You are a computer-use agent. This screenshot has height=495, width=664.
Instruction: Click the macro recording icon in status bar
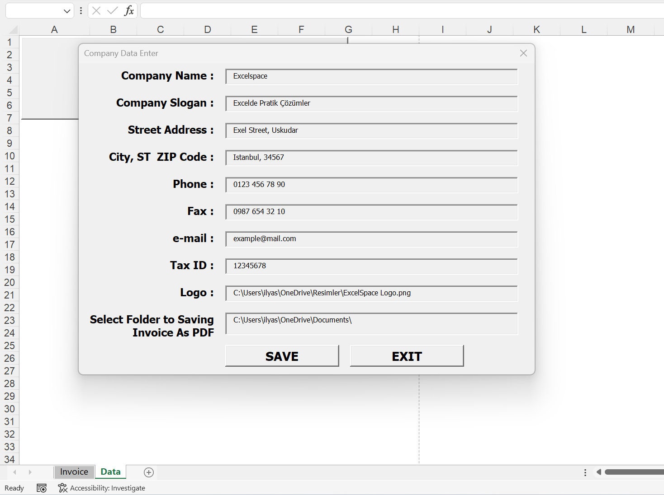click(x=41, y=488)
